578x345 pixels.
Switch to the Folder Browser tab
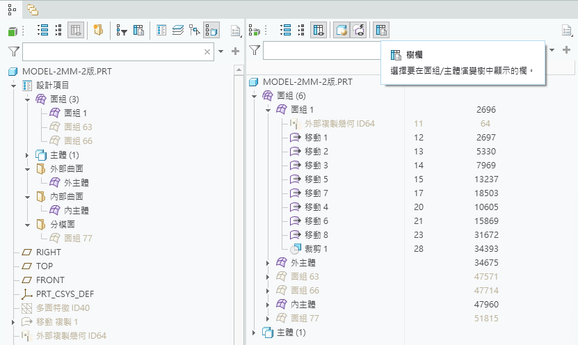[x=32, y=8]
